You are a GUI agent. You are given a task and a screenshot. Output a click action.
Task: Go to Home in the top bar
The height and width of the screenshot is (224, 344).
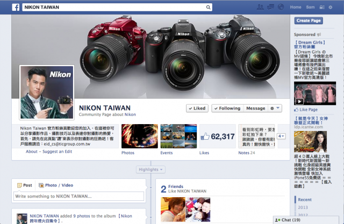[x=296, y=7]
